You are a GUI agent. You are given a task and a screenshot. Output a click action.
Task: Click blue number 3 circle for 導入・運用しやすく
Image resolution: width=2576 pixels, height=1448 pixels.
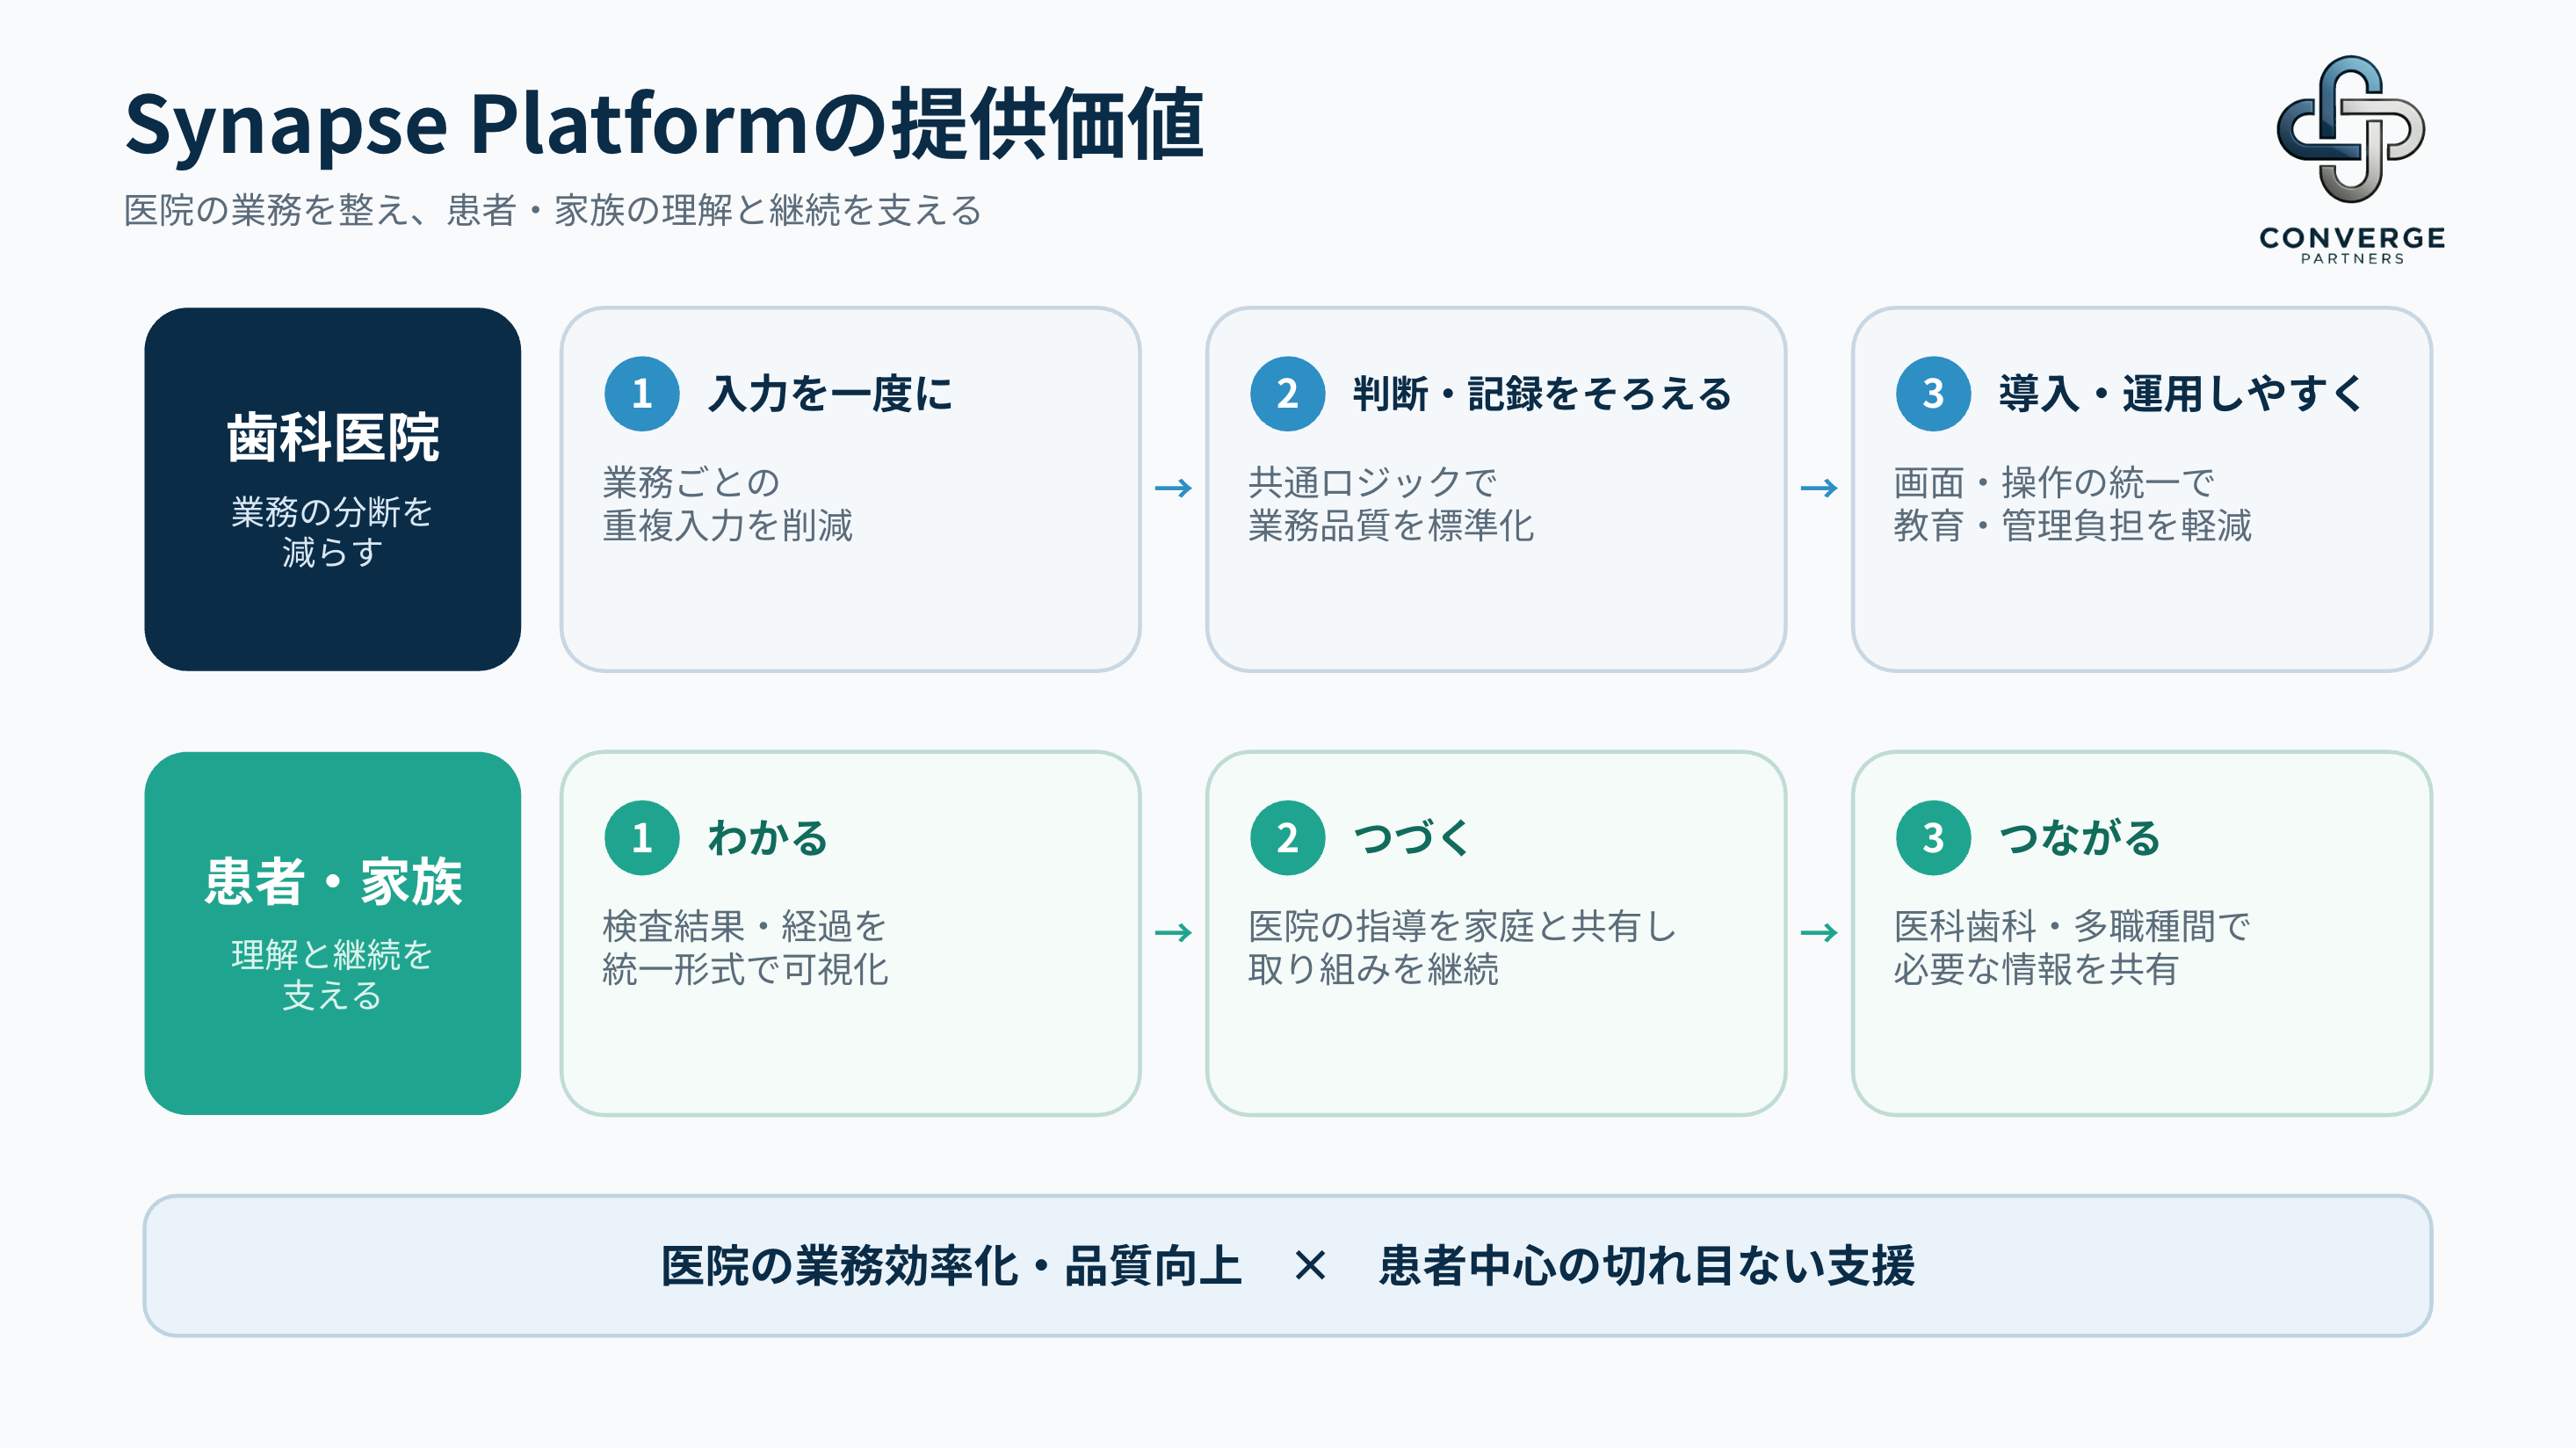pos(1933,394)
